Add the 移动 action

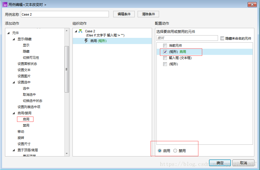[x=21, y=132]
